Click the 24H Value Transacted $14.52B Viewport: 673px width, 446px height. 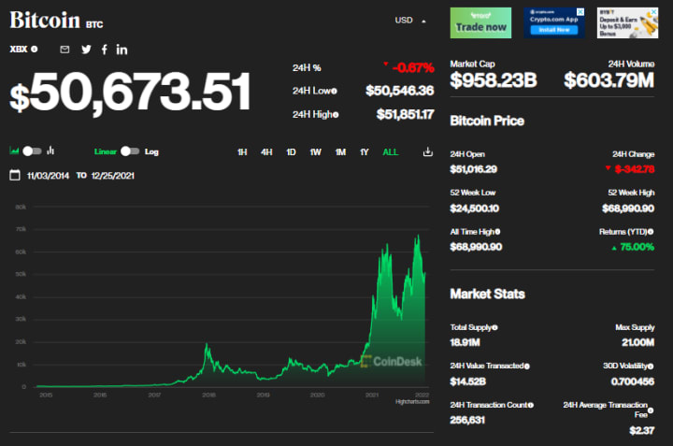coord(468,381)
